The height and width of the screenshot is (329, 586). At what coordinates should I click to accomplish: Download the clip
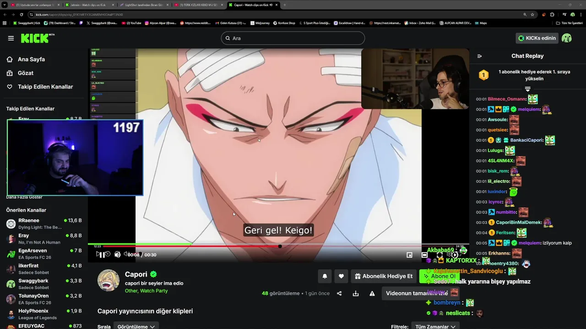click(356, 293)
